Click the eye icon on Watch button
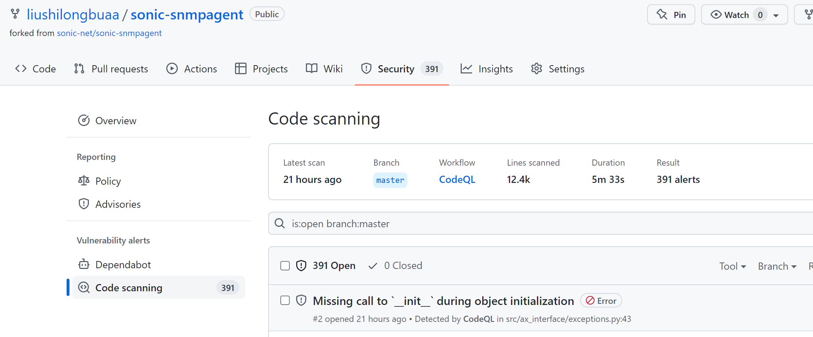Image resolution: width=813 pixels, height=337 pixels. click(716, 14)
